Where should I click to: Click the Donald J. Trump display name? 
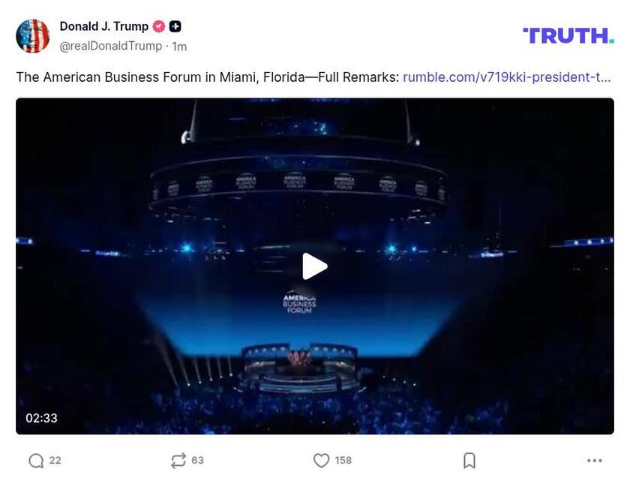tap(104, 26)
